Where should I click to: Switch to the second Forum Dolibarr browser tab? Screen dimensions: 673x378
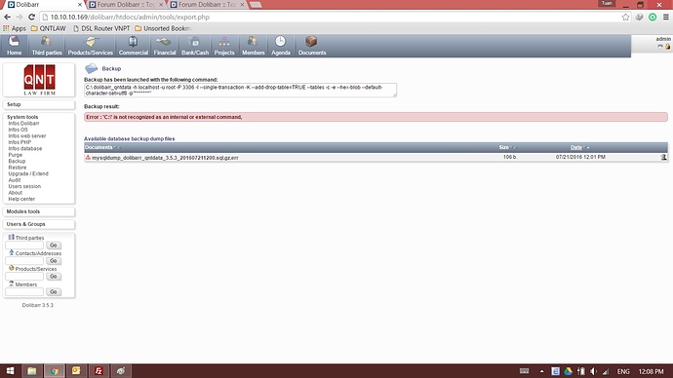tap(208, 5)
